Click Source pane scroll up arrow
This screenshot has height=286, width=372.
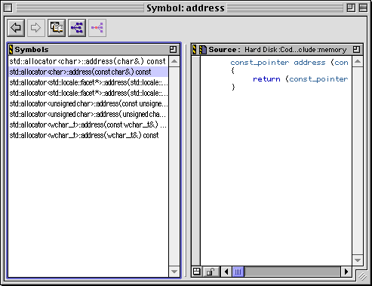(358, 61)
